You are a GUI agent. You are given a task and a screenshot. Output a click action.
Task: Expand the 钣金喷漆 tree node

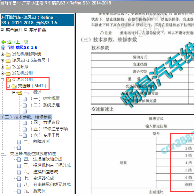(x=2, y=67)
